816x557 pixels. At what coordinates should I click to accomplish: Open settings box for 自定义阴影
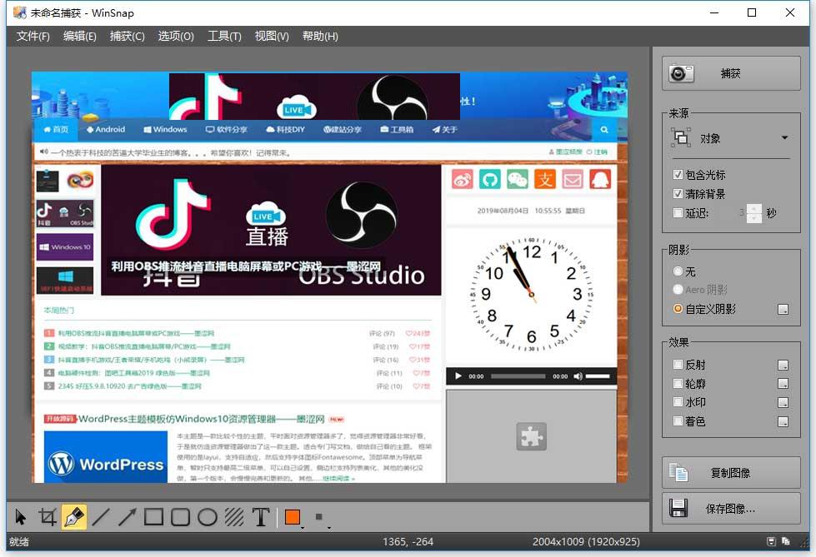tap(783, 310)
